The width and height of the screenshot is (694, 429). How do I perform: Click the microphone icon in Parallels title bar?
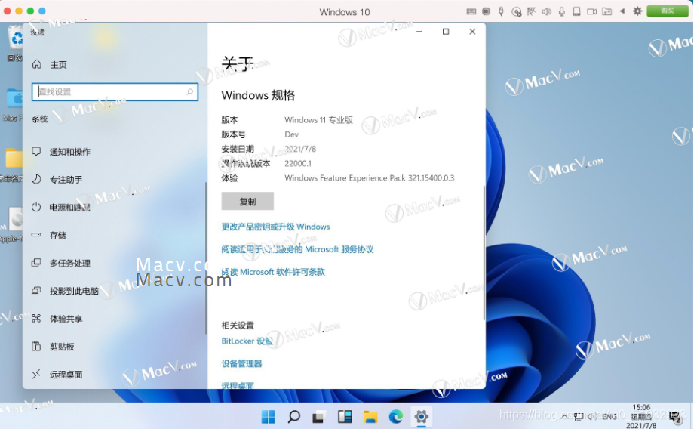coord(562,11)
